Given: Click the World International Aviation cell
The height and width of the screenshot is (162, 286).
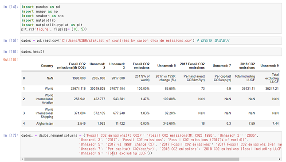Looking at the screenshot, I should [44, 99].
